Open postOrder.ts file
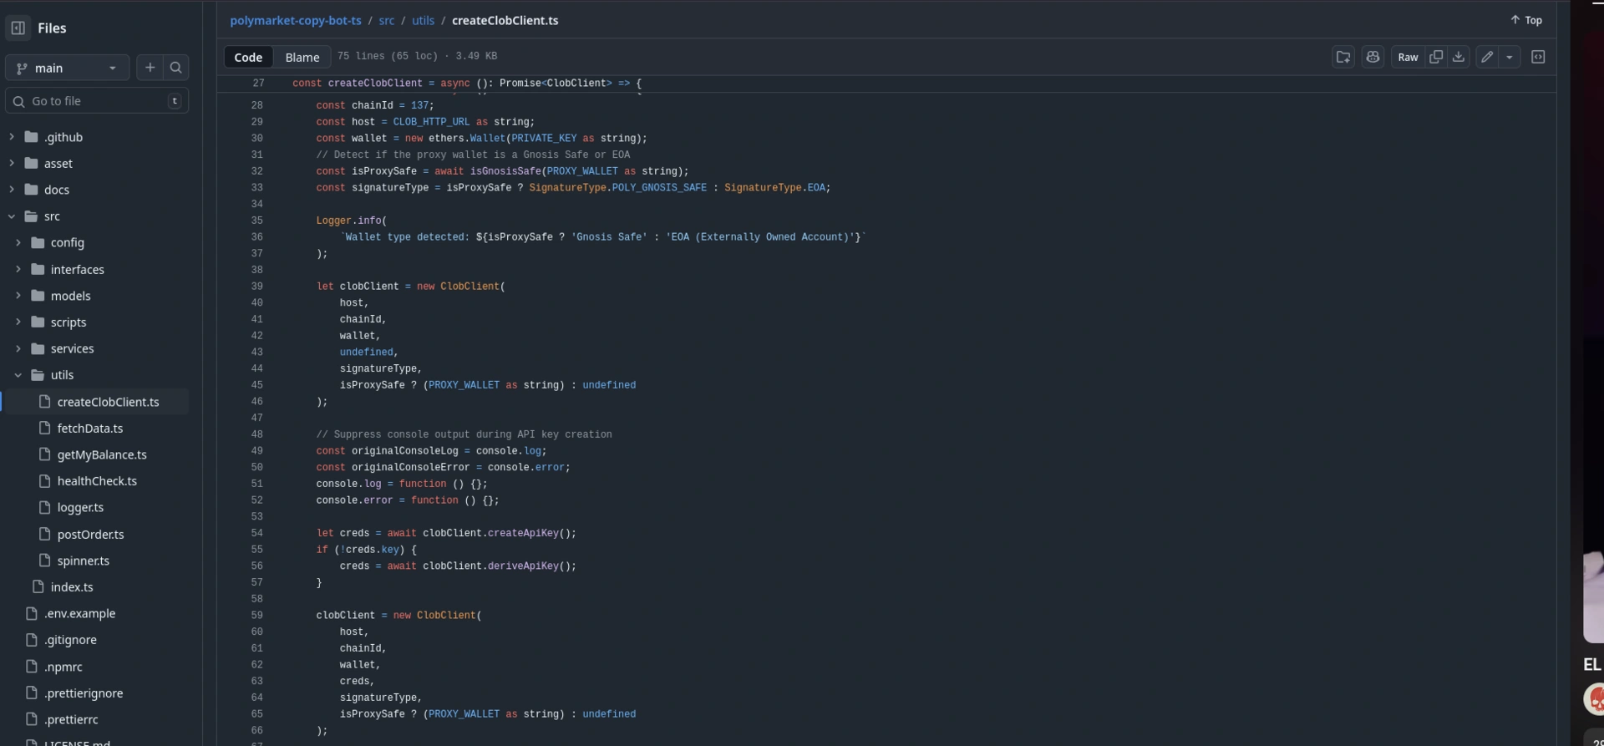The height and width of the screenshot is (746, 1604). 90,534
